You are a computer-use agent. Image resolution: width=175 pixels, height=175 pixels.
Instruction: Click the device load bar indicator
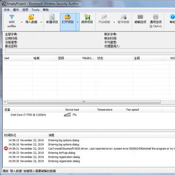pos(67,115)
